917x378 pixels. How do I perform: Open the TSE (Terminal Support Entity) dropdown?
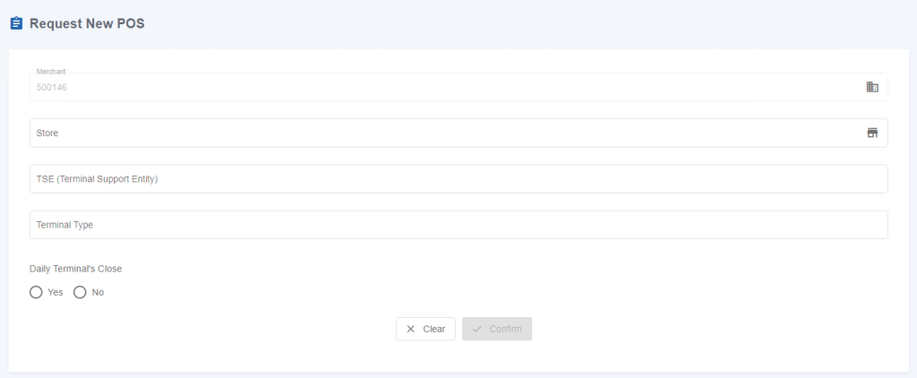tap(458, 179)
